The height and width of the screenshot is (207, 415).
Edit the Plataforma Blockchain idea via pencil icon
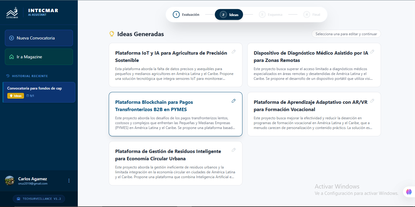click(234, 100)
